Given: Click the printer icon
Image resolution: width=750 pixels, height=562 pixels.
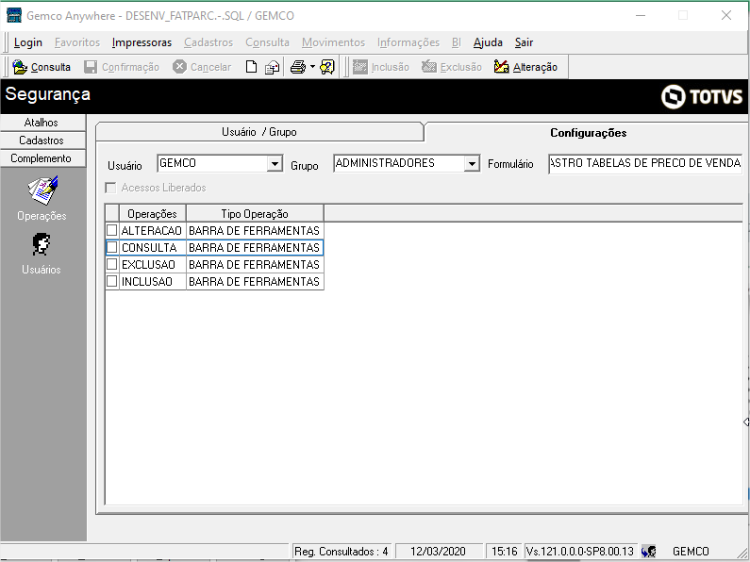Looking at the screenshot, I should coord(298,67).
